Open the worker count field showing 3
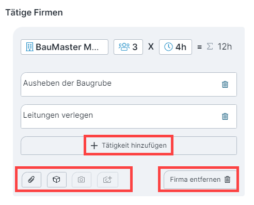Viewport: 254px width, 205px height. (x=128, y=47)
